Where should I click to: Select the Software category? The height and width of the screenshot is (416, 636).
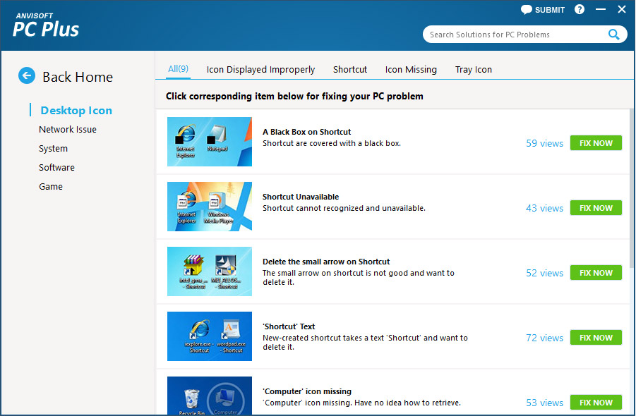[x=56, y=167]
